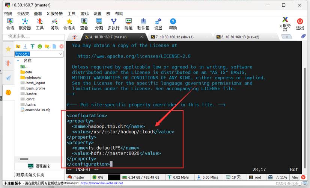
Task: Click the 服务器 (Servers) toolbar icon
Action: pyautogui.click(x=25, y=24)
